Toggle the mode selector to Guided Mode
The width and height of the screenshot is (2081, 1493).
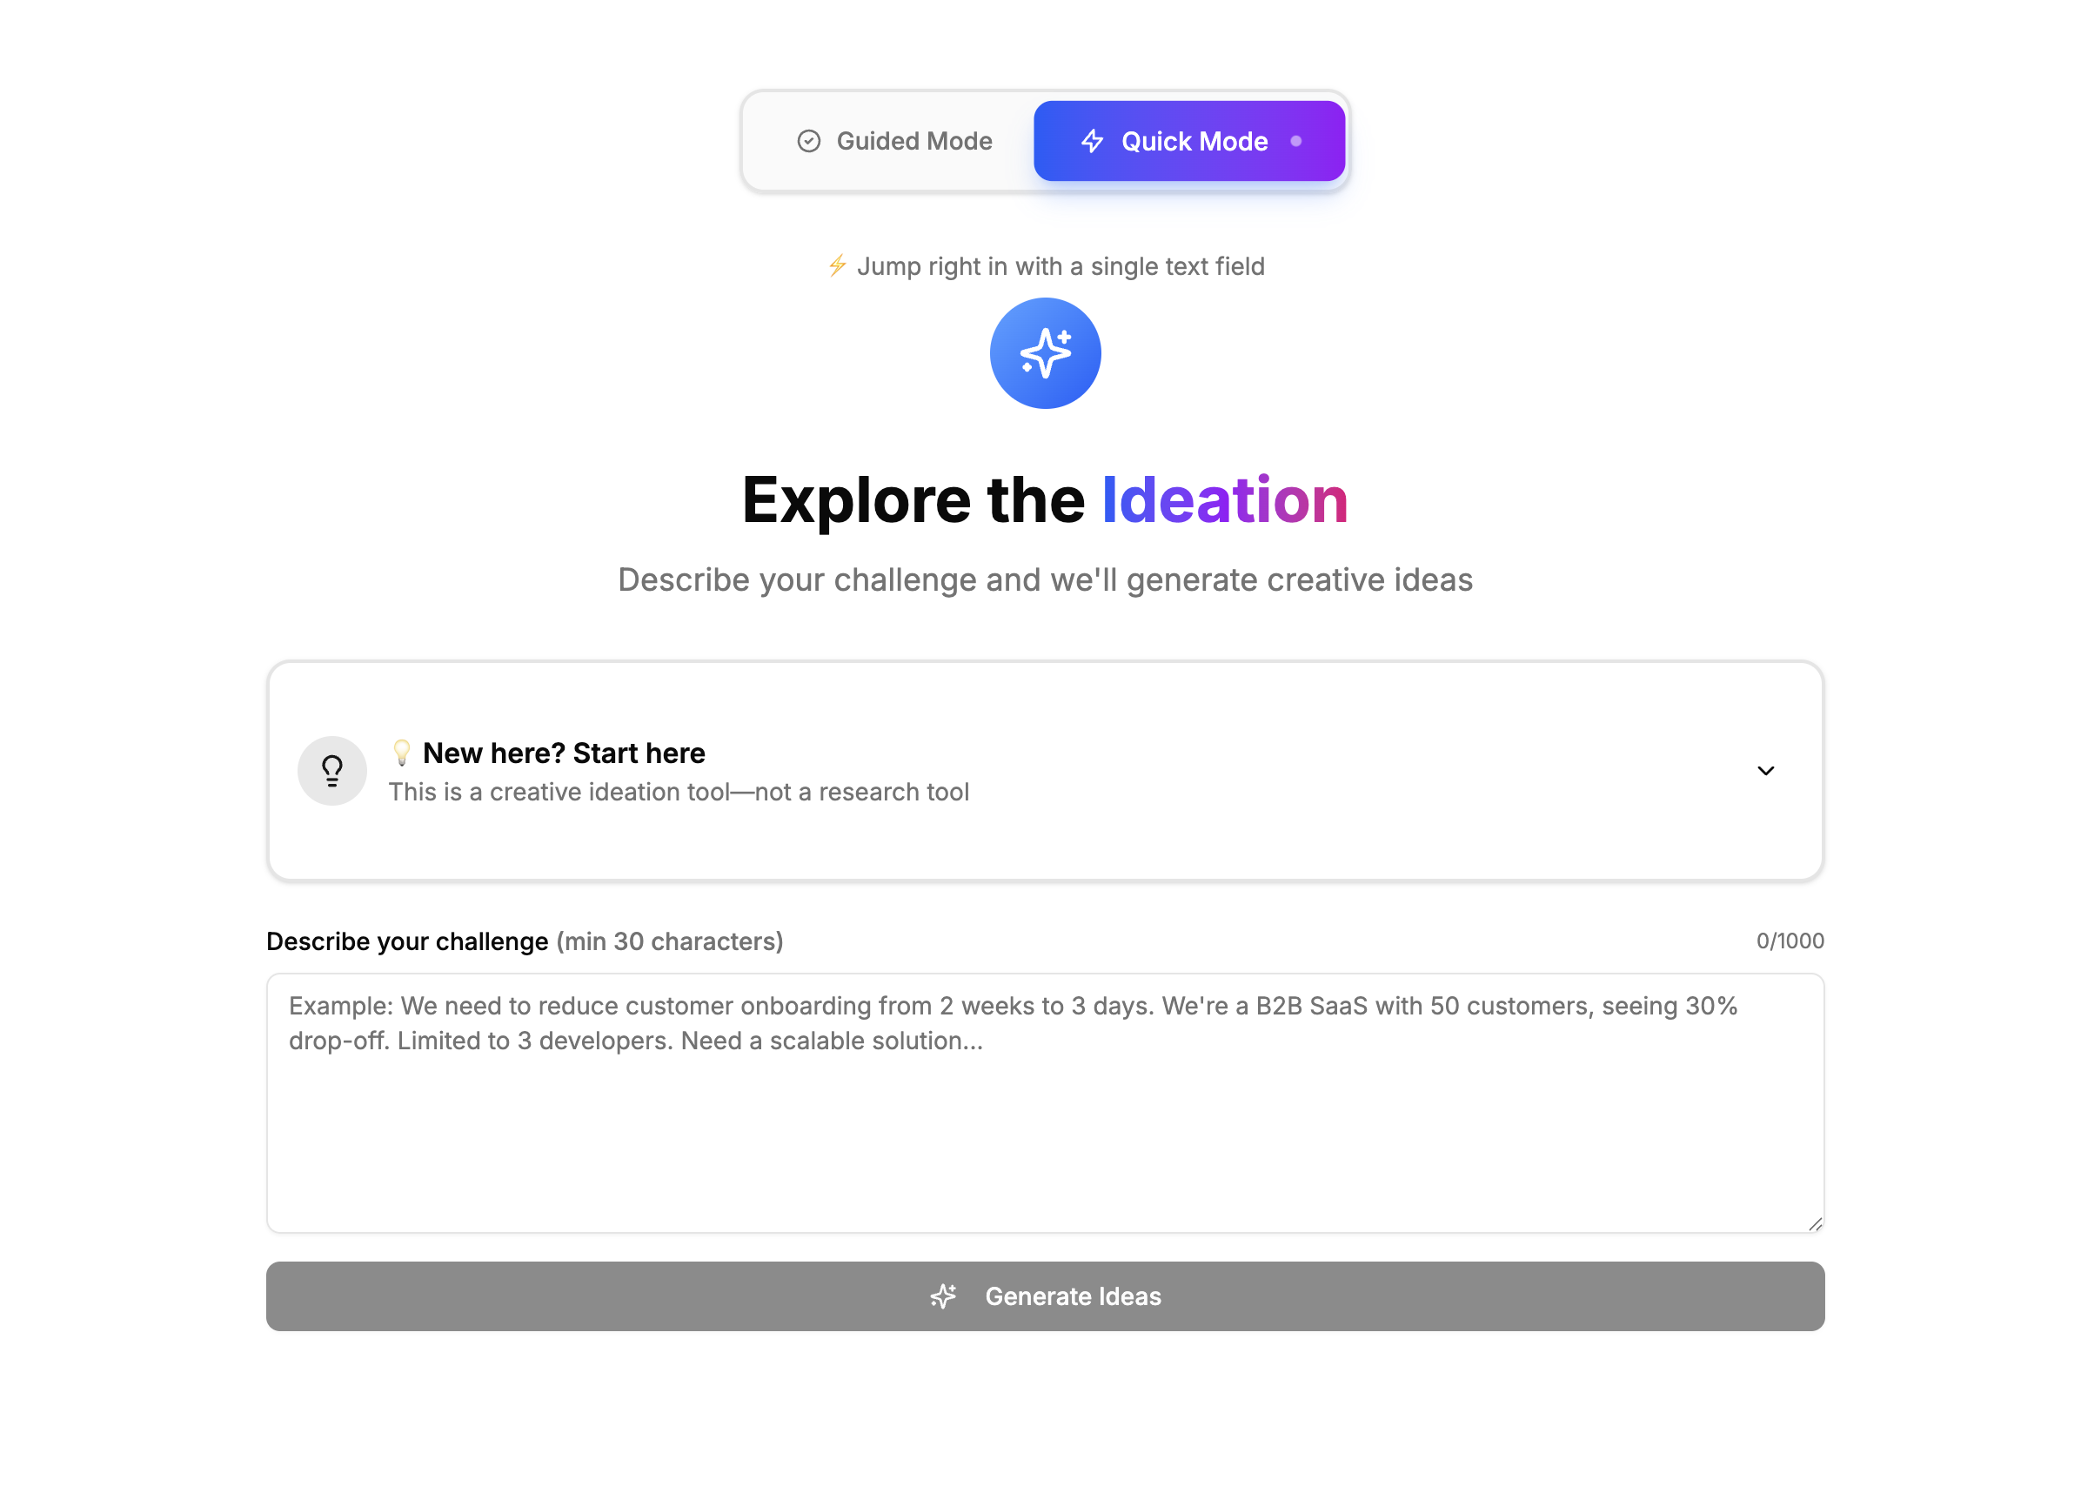point(894,140)
